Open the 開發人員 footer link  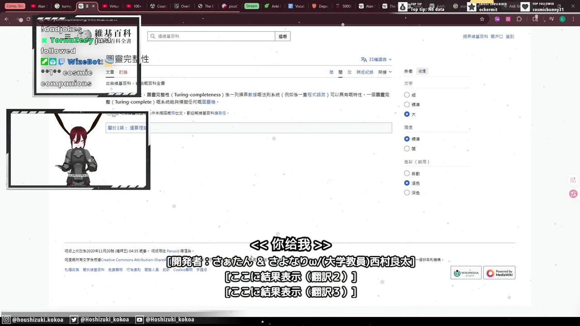coord(151,270)
